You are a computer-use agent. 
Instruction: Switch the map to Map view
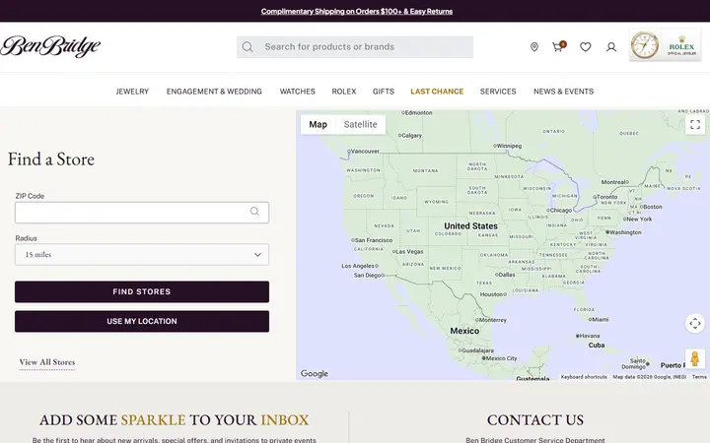[318, 124]
